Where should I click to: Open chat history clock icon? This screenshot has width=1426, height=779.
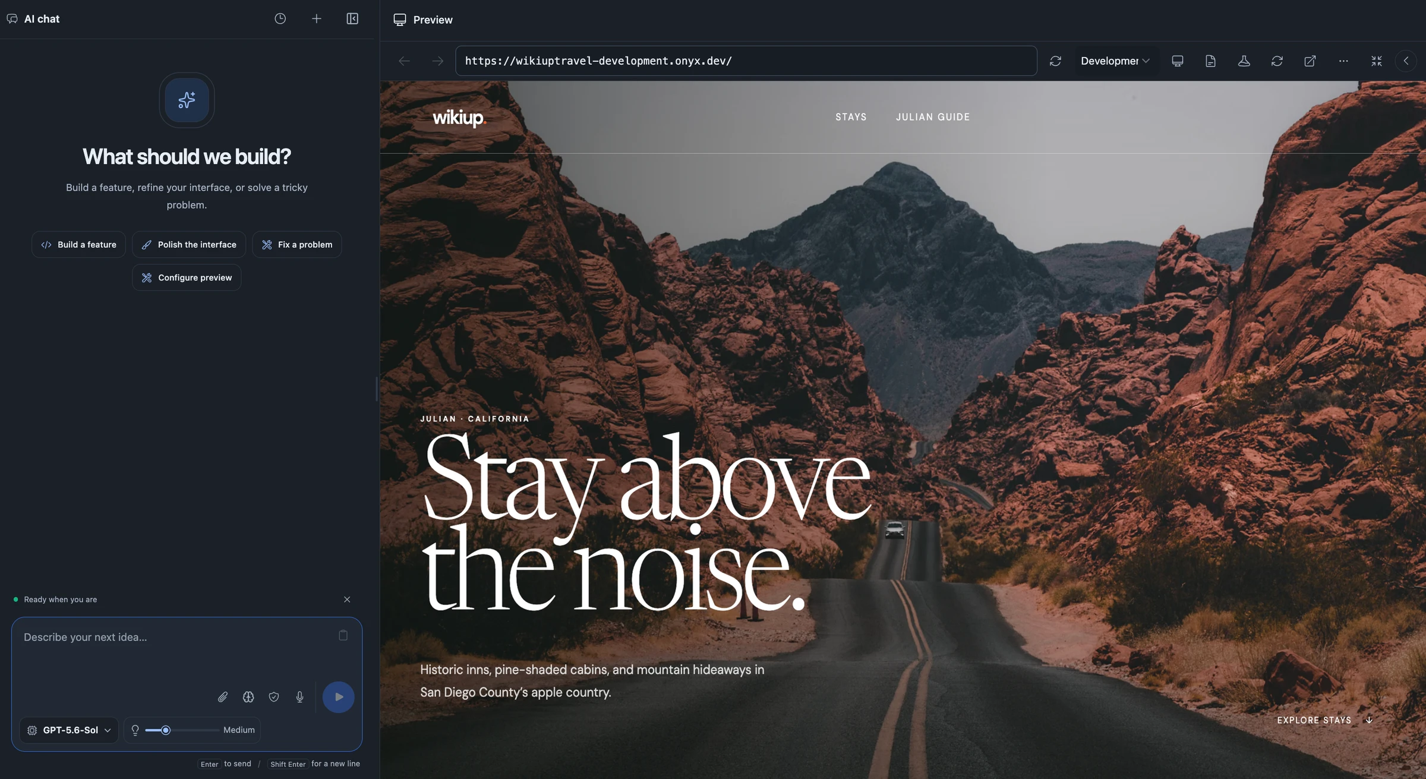[x=280, y=18]
